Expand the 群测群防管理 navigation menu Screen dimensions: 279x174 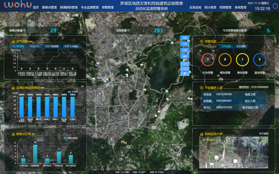69,7
